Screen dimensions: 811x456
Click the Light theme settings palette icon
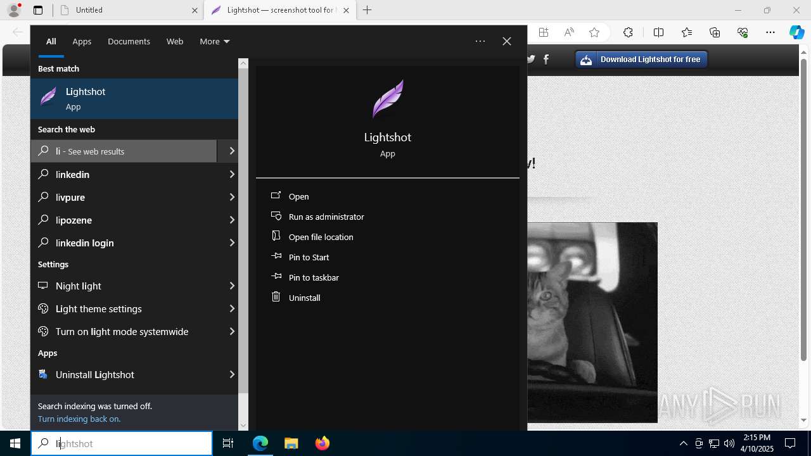[43, 308]
